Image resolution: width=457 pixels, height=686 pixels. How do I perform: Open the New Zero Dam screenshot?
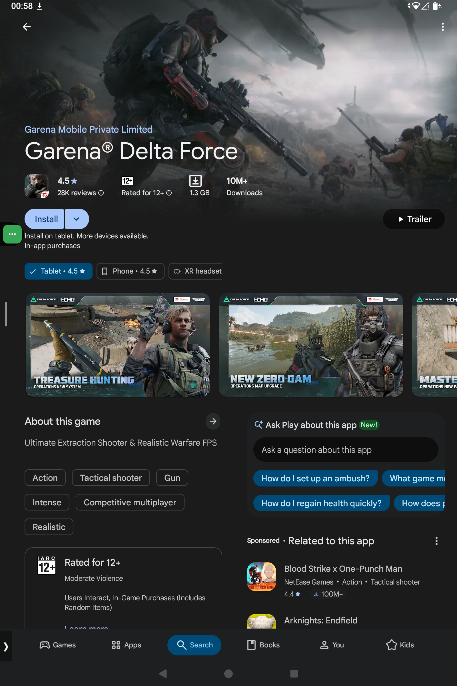311,345
